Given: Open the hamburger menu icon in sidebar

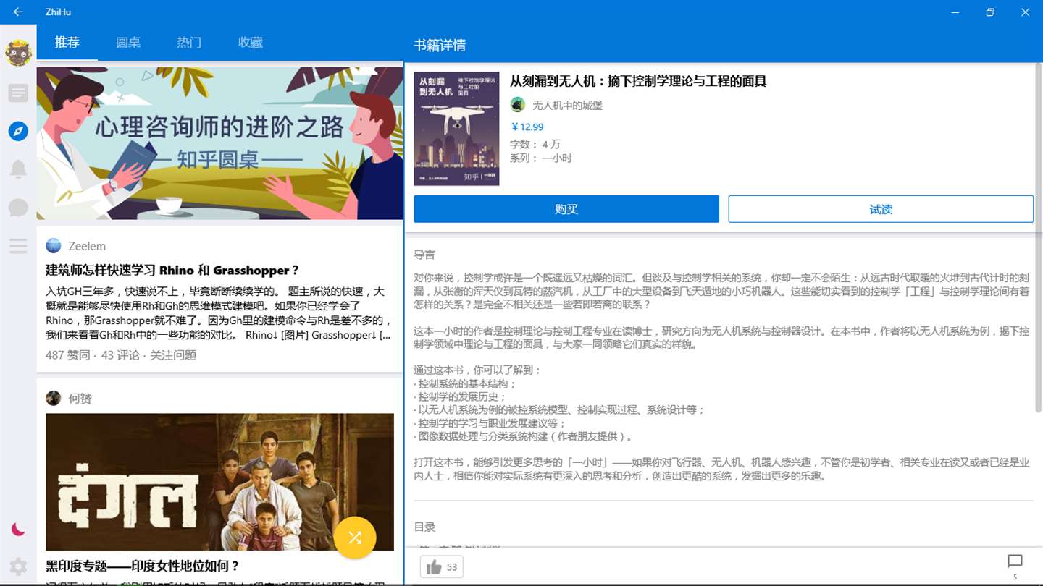Looking at the screenshot, I should (18, 247).
